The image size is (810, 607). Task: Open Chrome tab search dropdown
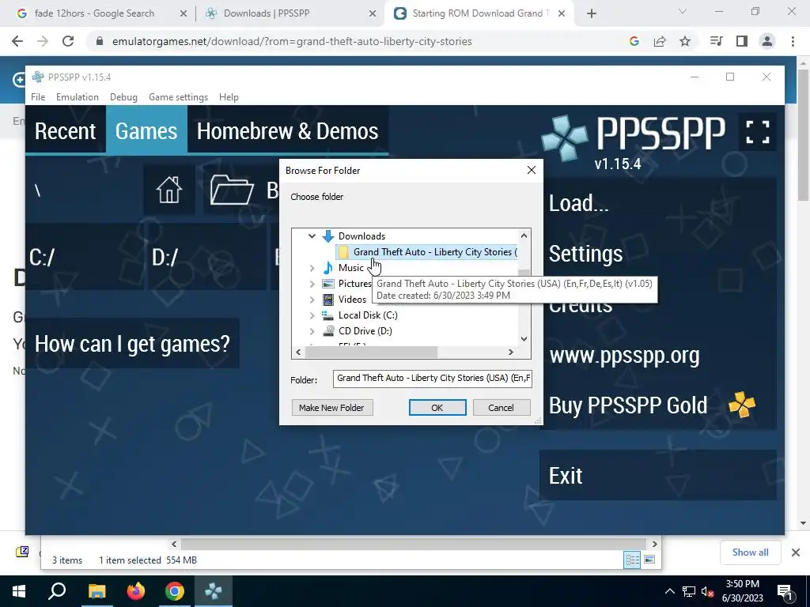pyautogui.click(x=683, y=11)
